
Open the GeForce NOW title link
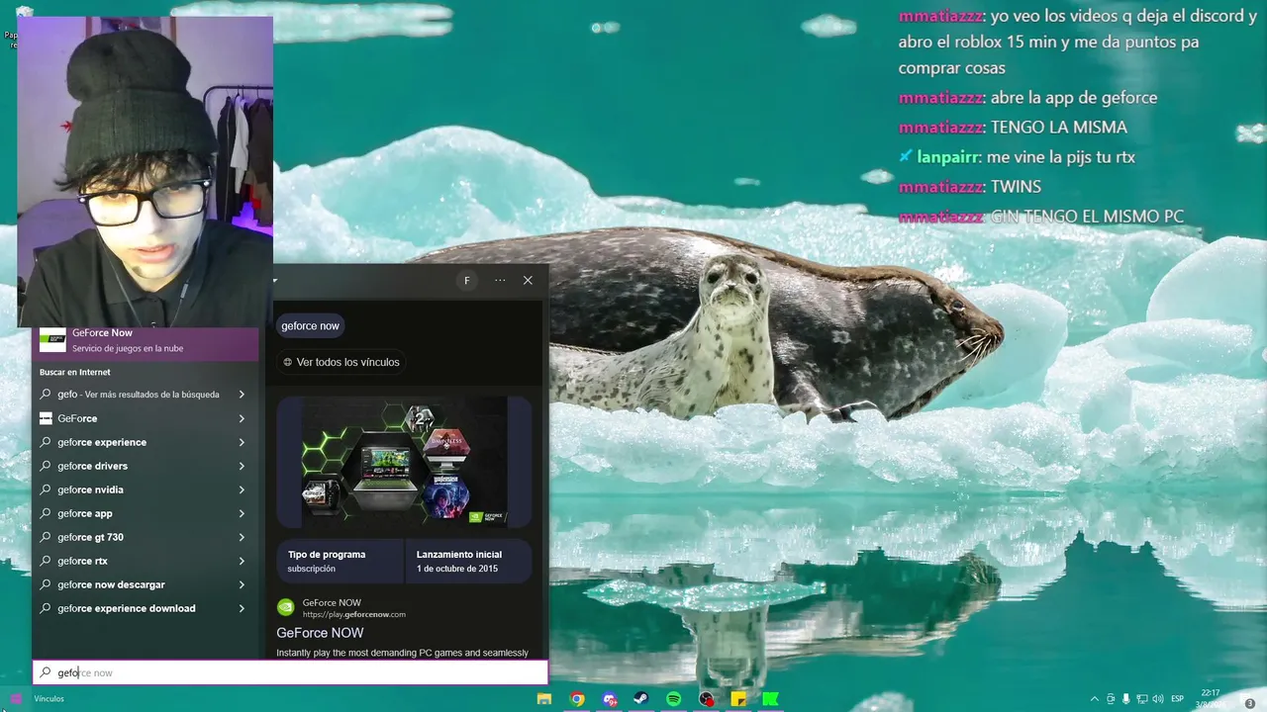pos(320,633)
